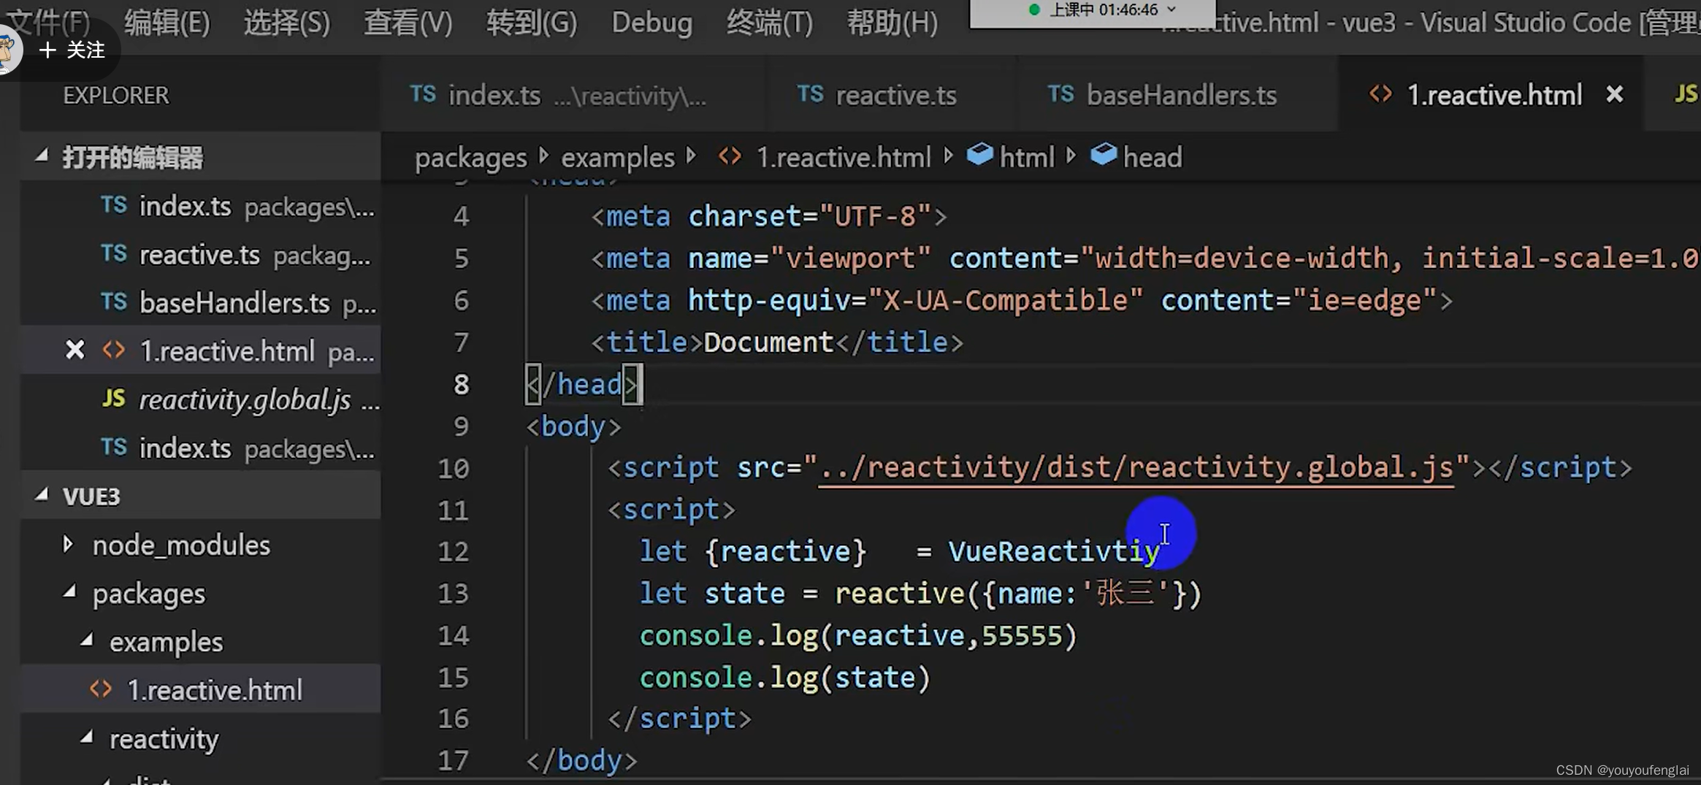This screenshot has width=1701, height=785.
Task: Open the 编辑(E) menu
Action: 167,23
